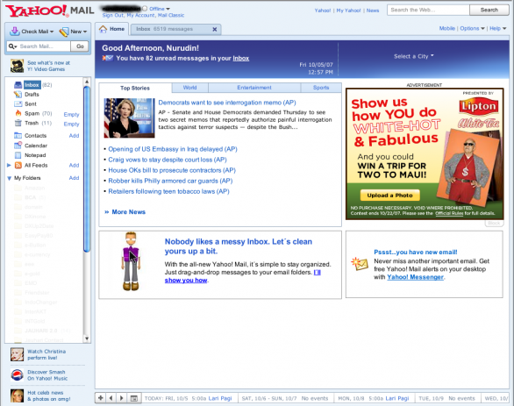Open the Mobile link
Viewport: 514px width, 406px height.
coord(447,29)
